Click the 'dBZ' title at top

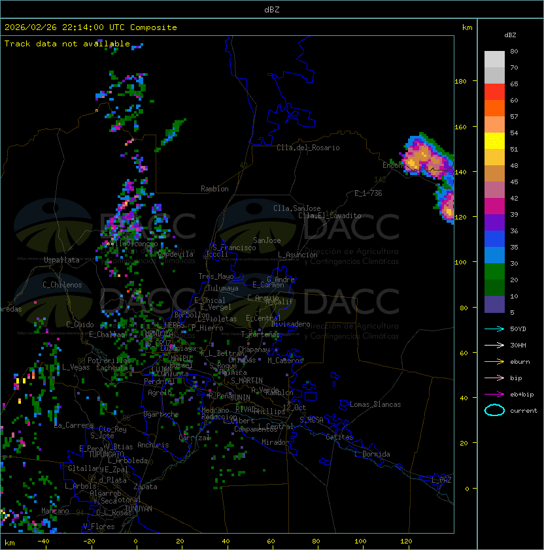click(272, 9)
